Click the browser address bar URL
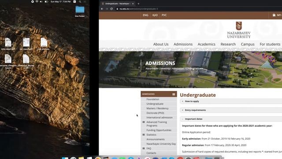282x159 pixels. (x=139, y=9)
